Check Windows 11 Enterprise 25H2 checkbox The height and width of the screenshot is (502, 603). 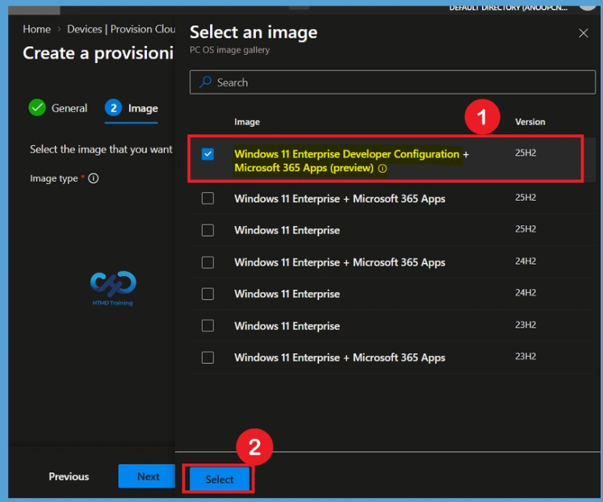207,230
